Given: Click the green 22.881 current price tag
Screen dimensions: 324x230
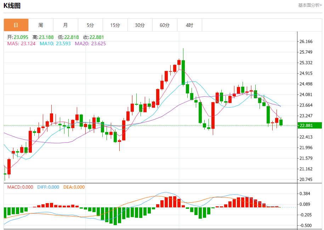Looking at the screenshot, I should click(x=309, y=125).
